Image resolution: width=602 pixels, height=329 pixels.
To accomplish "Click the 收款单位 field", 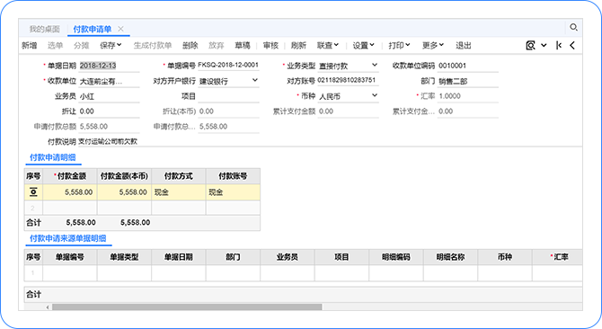I will point(109,81).
